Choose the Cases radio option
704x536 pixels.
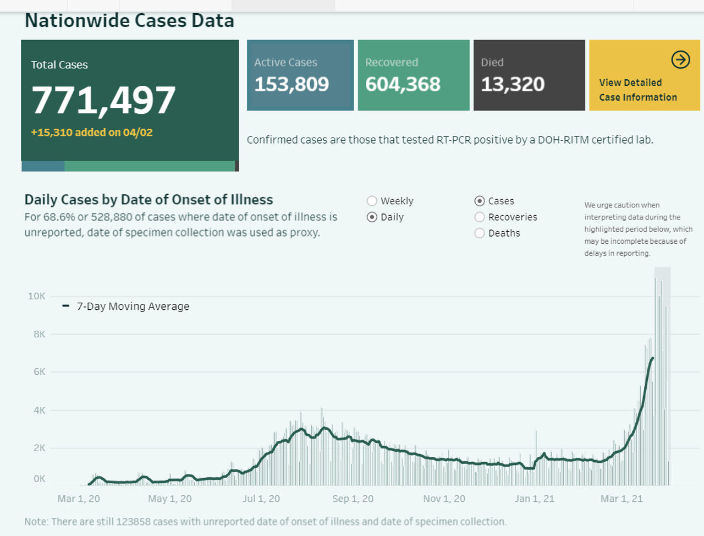tap(480, 201)
